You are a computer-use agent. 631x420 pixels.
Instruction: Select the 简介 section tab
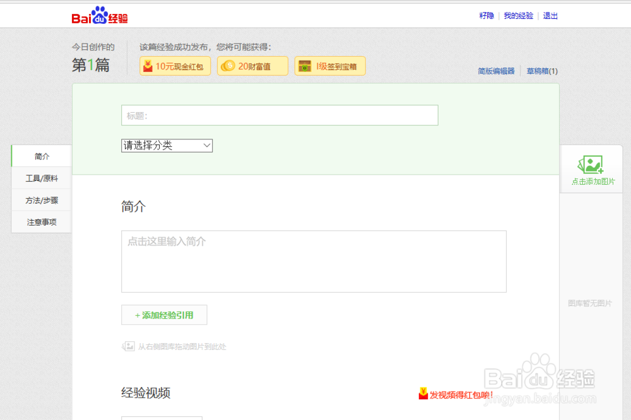tap(40, 156)
